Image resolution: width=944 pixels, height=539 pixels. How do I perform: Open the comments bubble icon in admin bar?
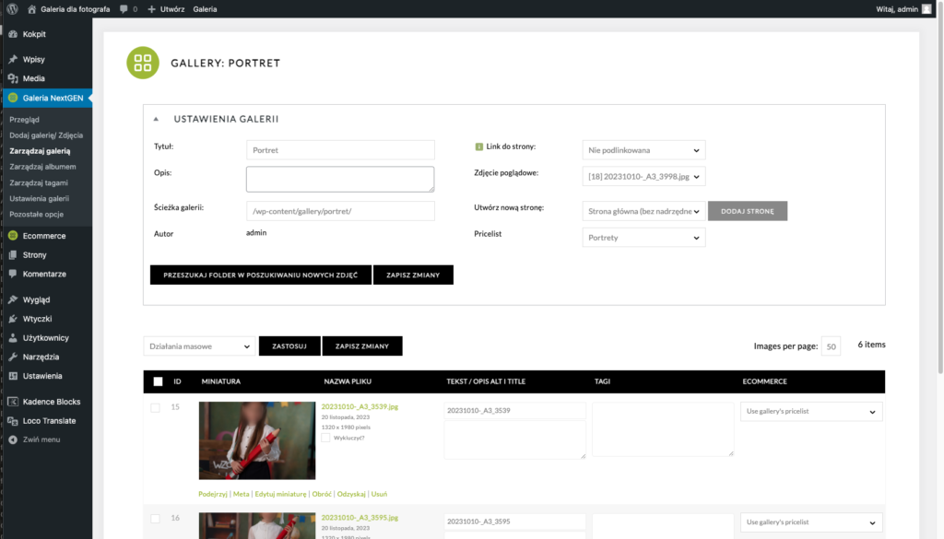click(x=124, y=9)
